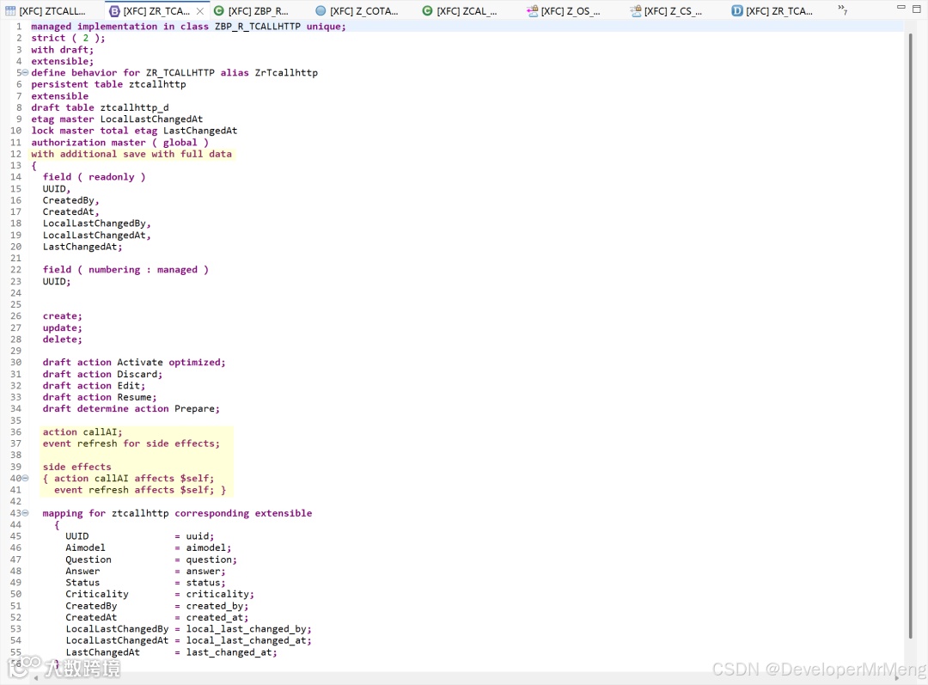This screenshot has width=928, height=685.
Task: Click the 'delete;' operation line
Action: [x=62, y=339]
